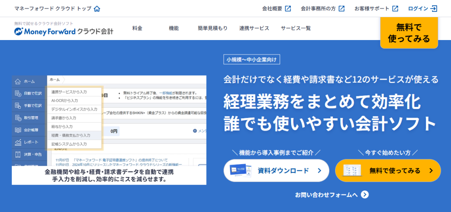Click external link icon next to 会社概要
This screenshot has width=451, height=212.
pos(288,8)
